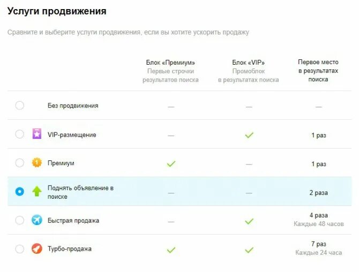Image resolution: width=359 pixels, height=272 pixels.
Task: Click the orange Премиум badge icon
Action: click(x=36, y=163)
